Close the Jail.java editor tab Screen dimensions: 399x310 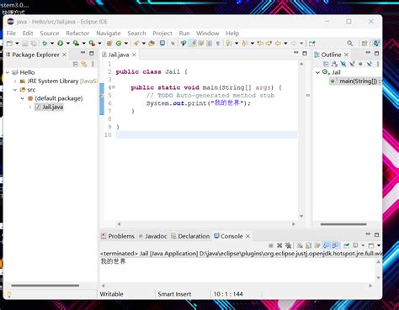[134, 55]
